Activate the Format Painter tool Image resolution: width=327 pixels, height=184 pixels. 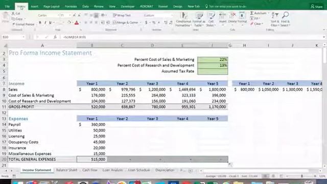(23, 24)
